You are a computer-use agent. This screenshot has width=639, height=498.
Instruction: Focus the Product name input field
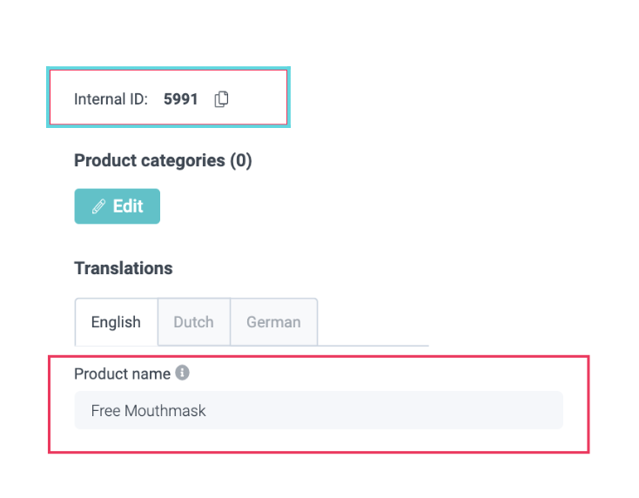pos(318,410)
